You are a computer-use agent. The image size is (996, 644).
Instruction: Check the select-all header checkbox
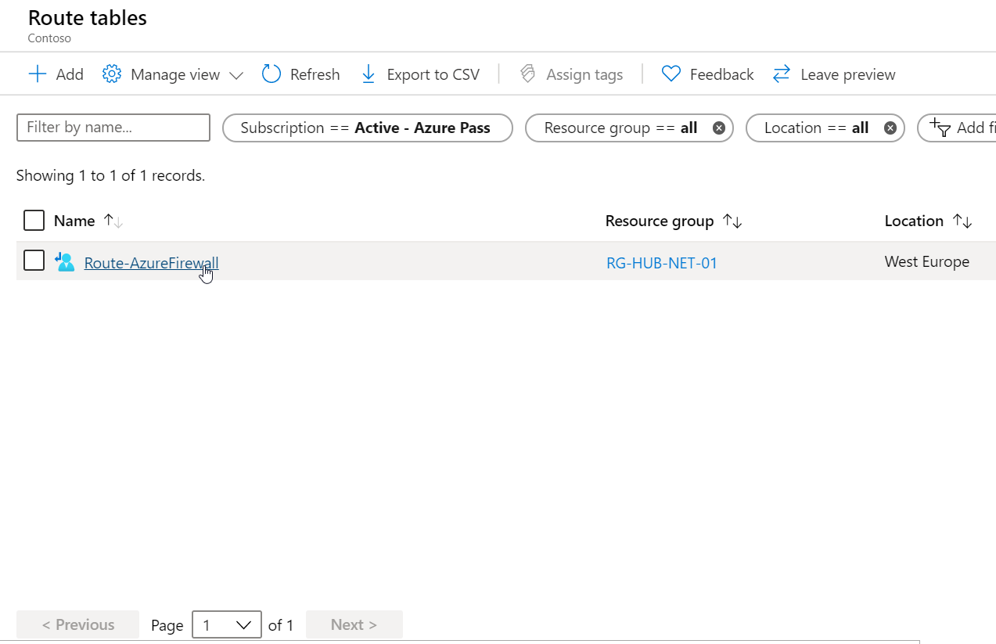click(x=34, y=221)
